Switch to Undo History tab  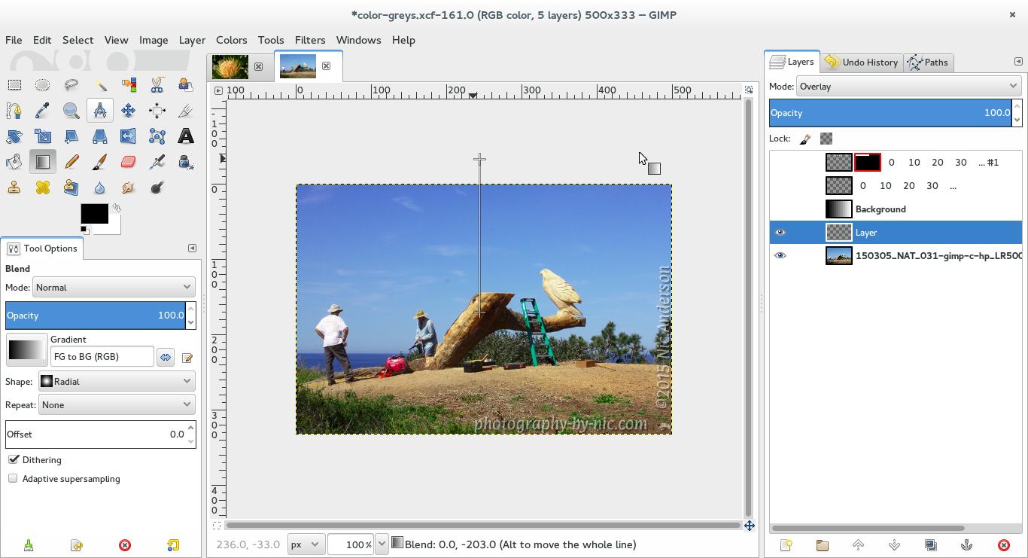[x=861, y=63]
